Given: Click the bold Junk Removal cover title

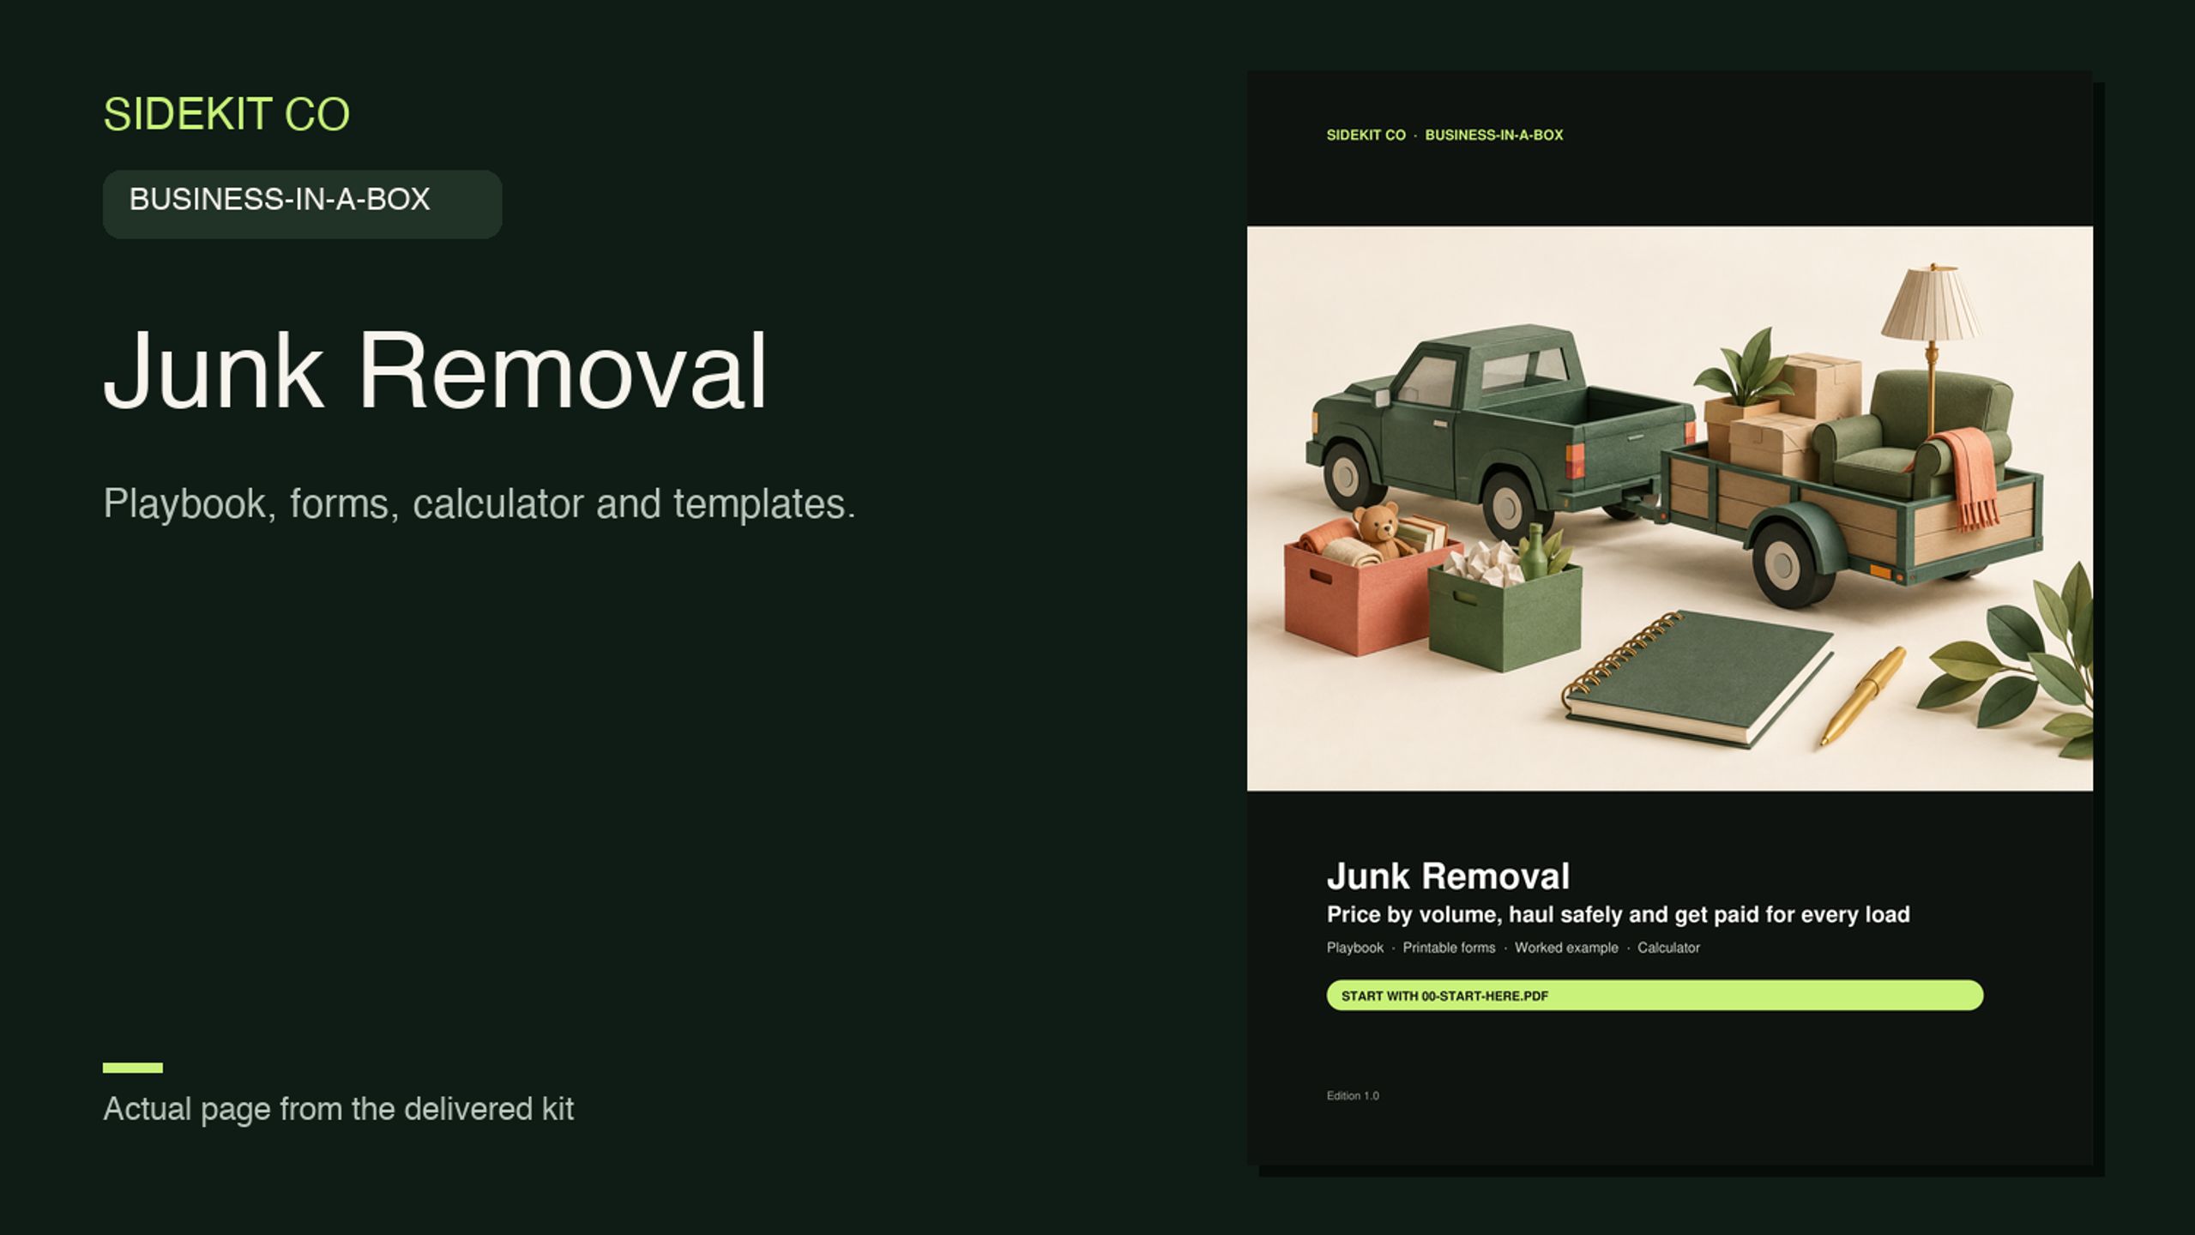Looking at the screenshot, I should (1448, 876).
